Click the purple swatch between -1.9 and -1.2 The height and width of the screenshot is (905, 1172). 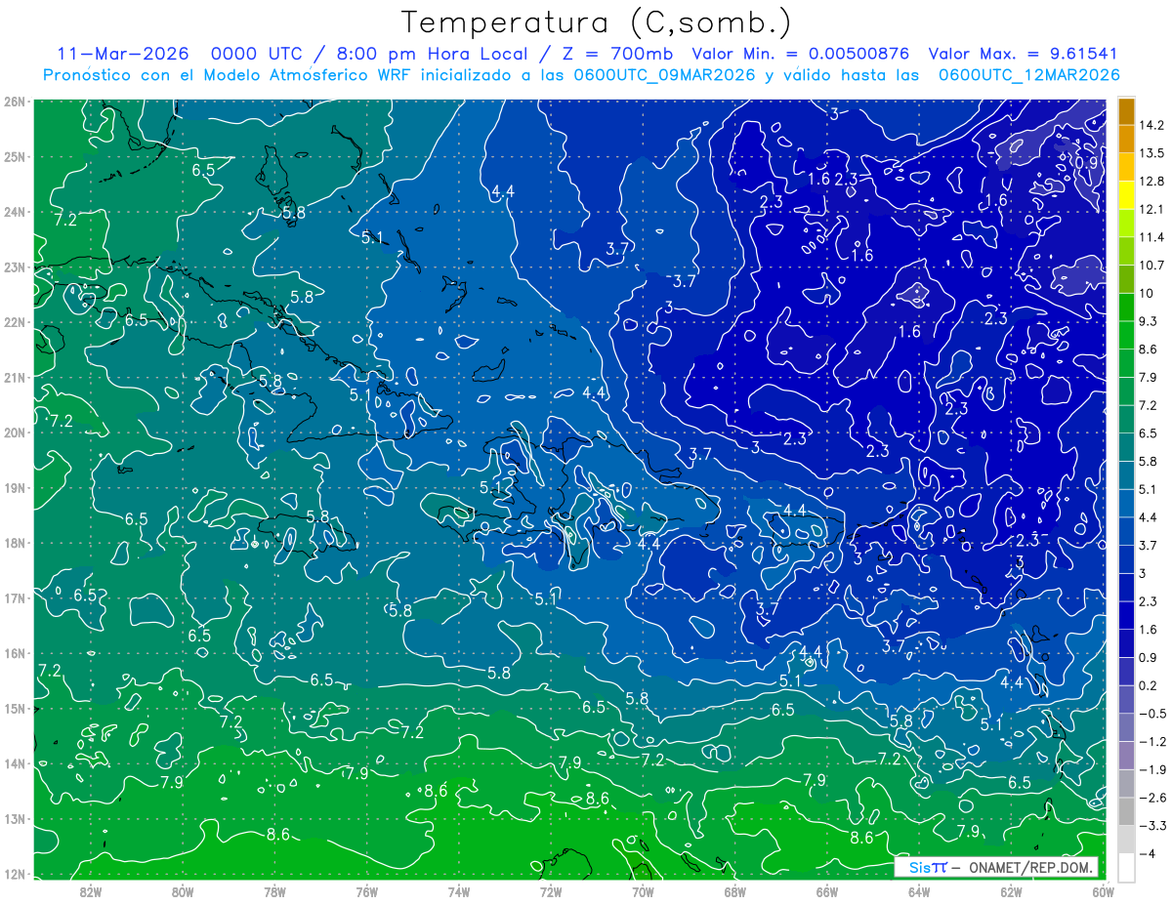1126,755
